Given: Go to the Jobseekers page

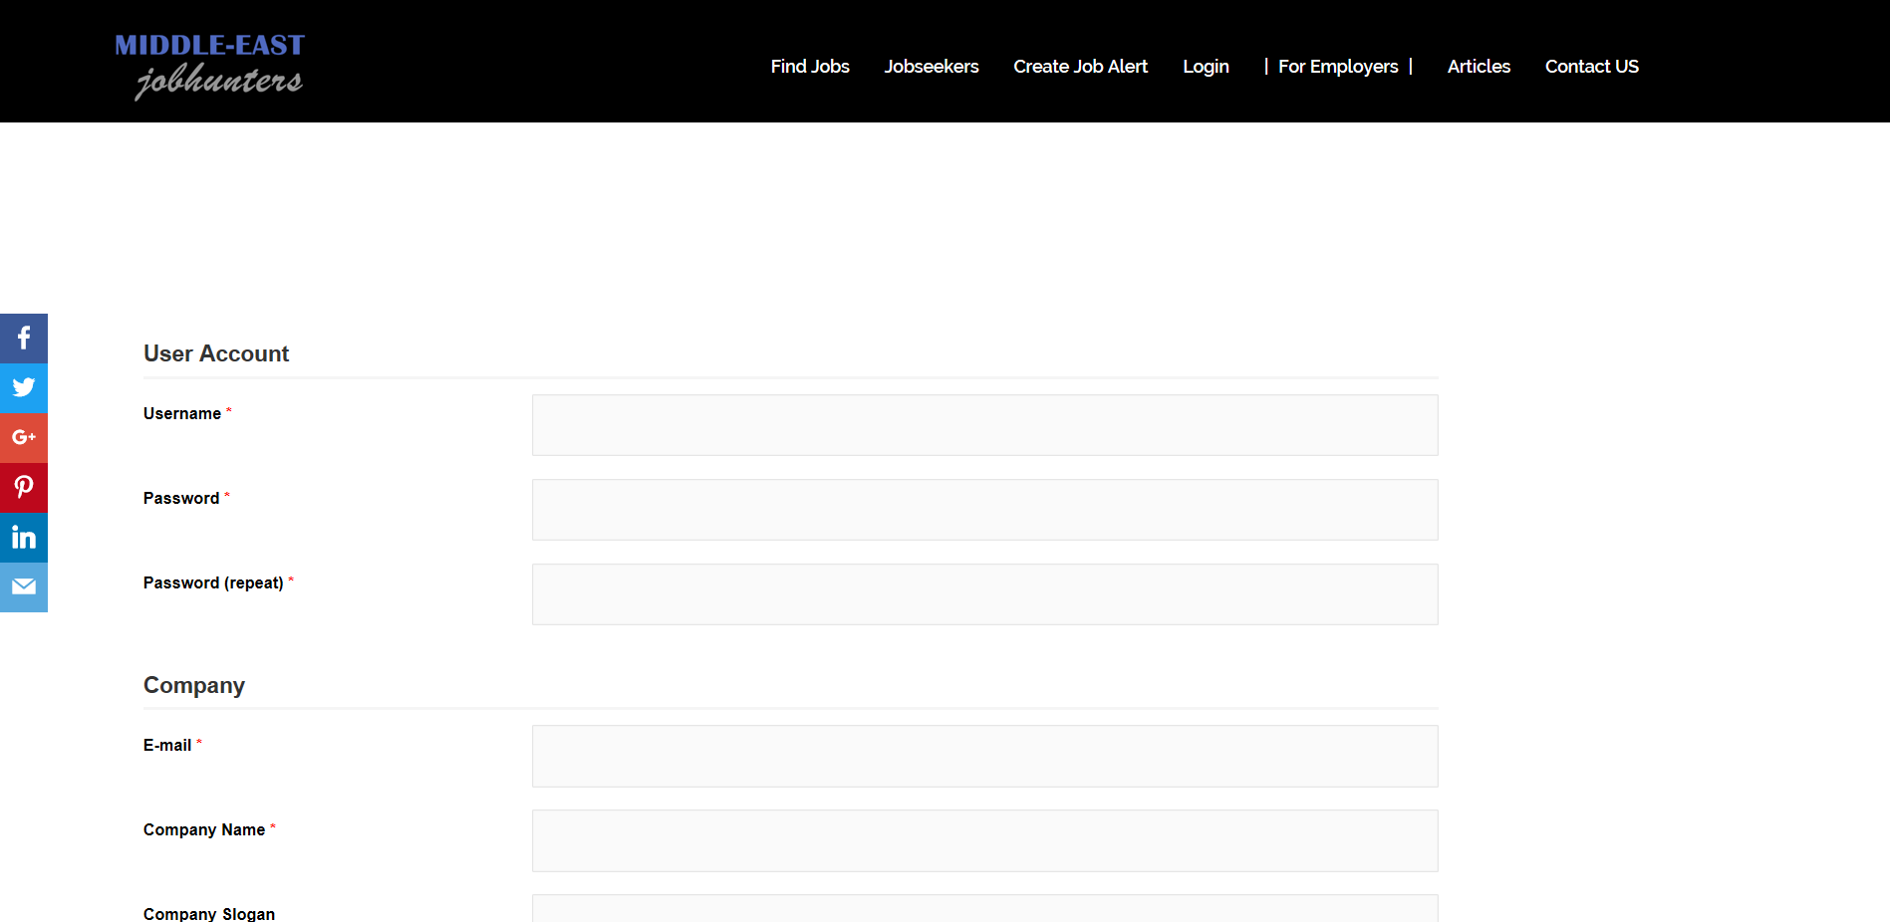Looking at the screenshot, I should click(x=931, y=67).
